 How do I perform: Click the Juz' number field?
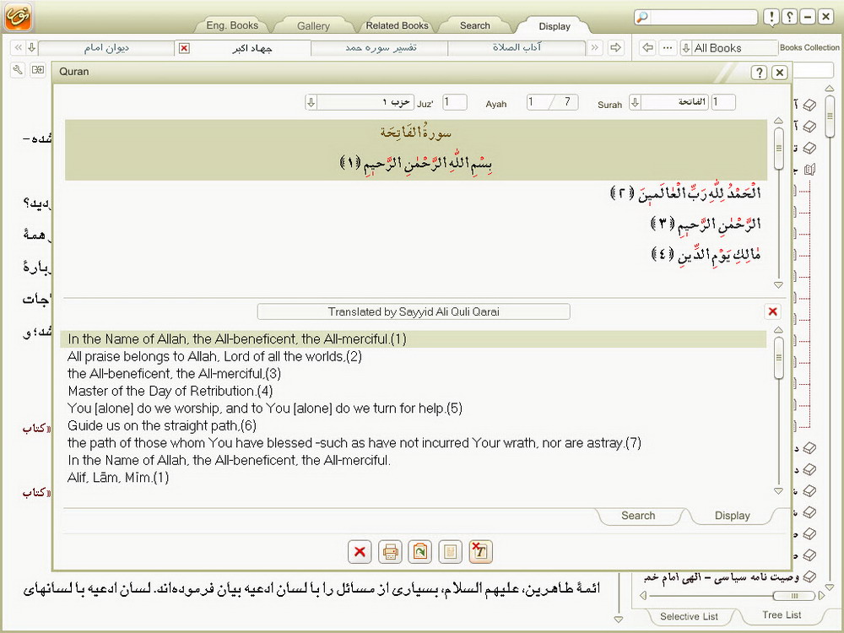(455, 102)
